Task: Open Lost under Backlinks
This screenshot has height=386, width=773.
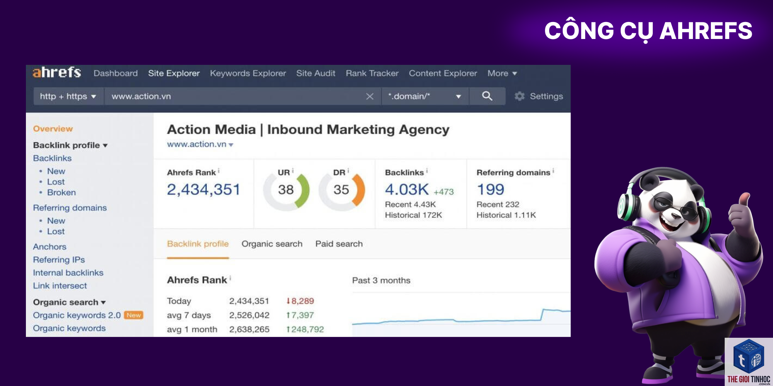Action: [x=56, y=182]
